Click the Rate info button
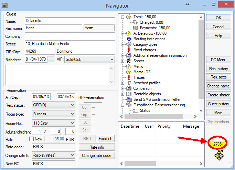The width and height of the screenshot is (235, 170). (x=97, y=147)
